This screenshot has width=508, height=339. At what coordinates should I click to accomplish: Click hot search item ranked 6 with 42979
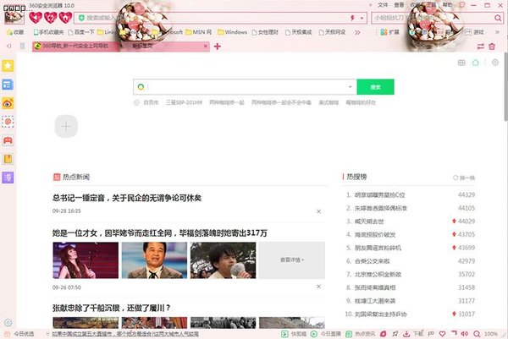pyautogui.click(x=411, y=261)
